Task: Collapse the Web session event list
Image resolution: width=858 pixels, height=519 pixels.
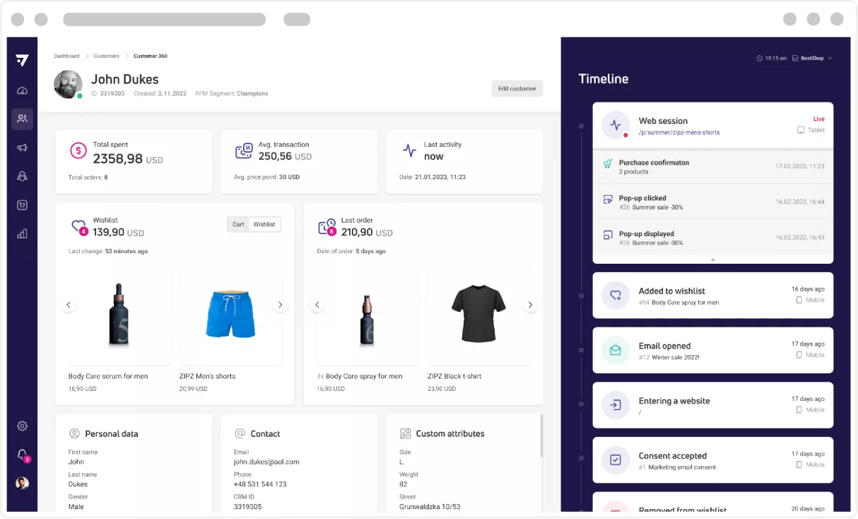Action: [x=712, y=259]
